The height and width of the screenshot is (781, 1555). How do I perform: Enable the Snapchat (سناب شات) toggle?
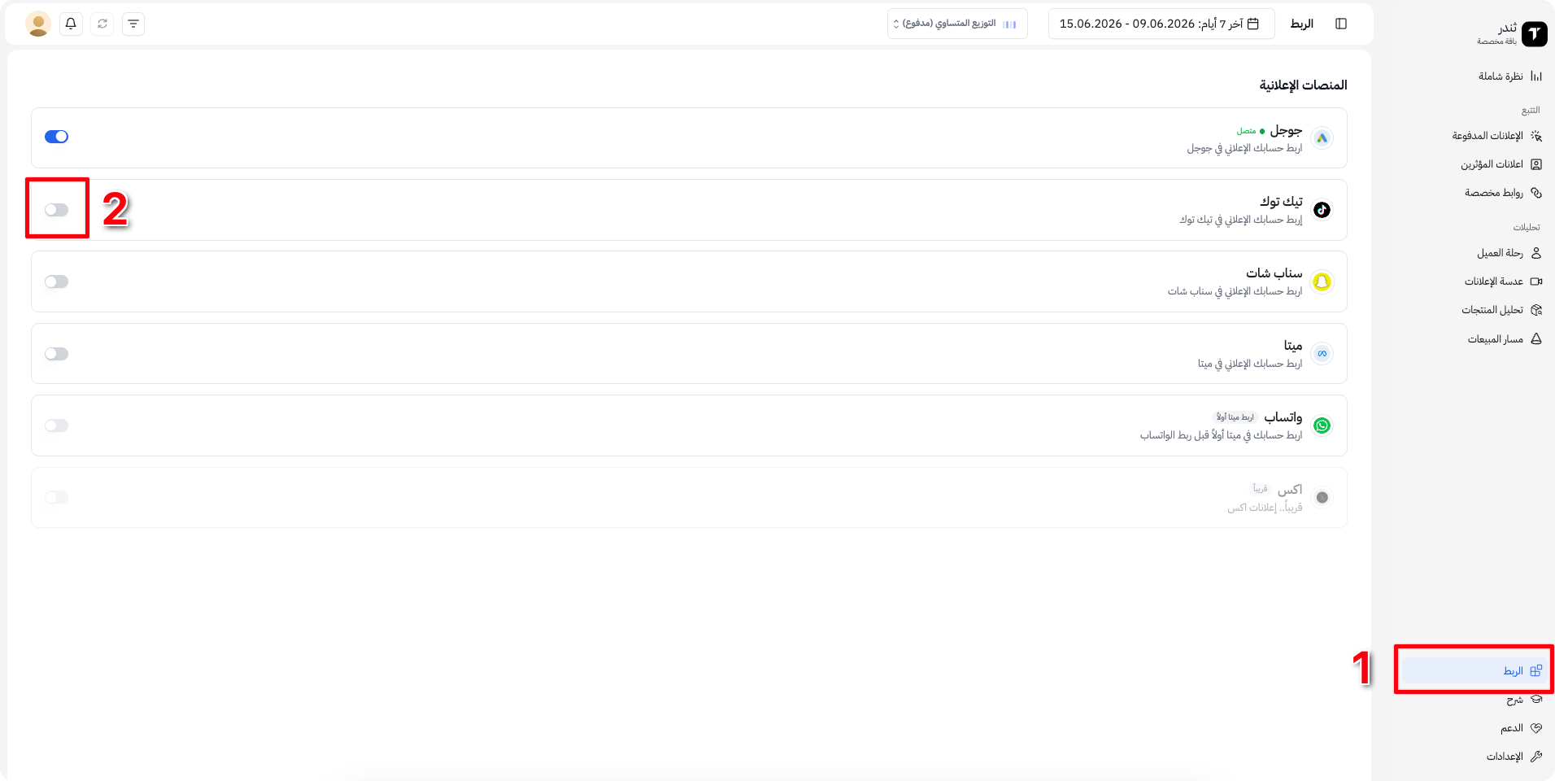point(56,281)
